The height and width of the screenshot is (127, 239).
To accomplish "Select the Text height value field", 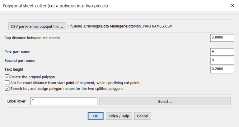I will pos(222,69).
